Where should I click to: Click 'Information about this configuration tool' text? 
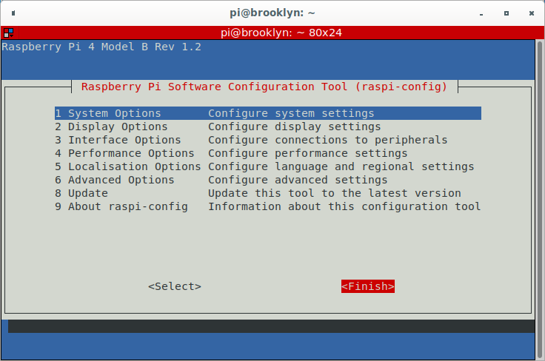point(344,206)
